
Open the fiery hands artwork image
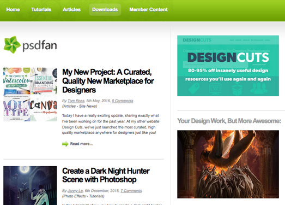(x=228, y=164)
